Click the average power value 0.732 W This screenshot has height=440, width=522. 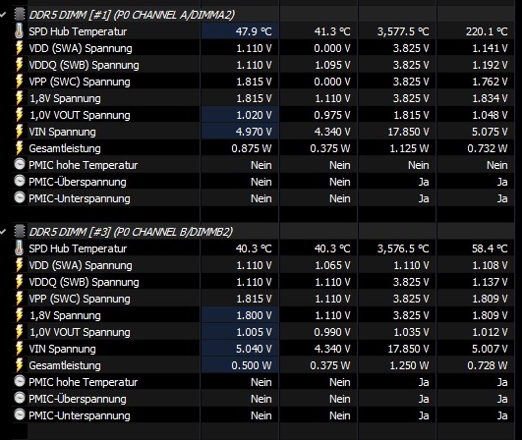tap(488, 148)
